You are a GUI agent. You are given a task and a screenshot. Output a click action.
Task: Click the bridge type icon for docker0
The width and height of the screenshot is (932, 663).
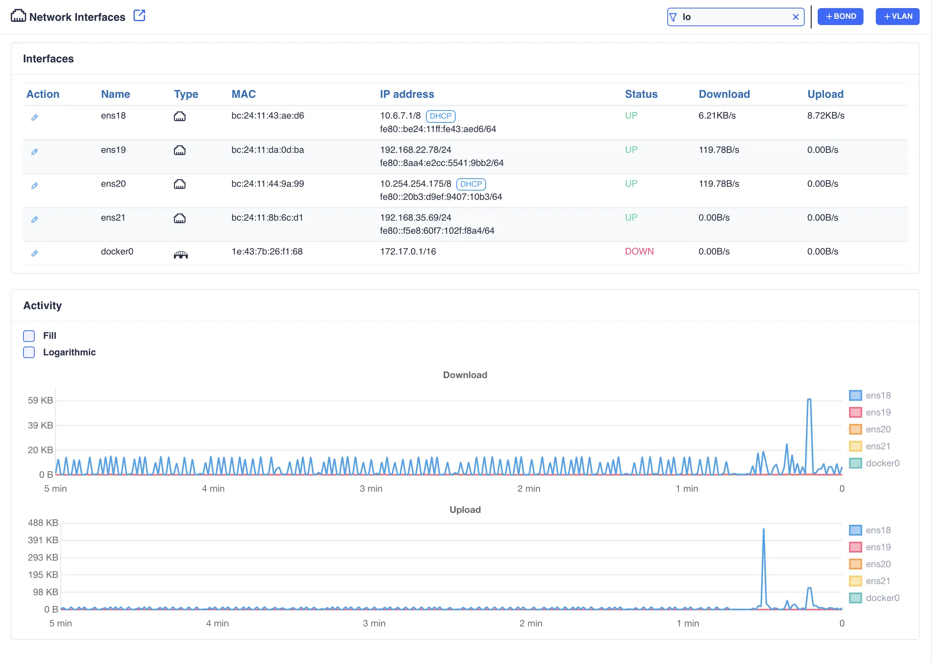(x=180, y=255)
